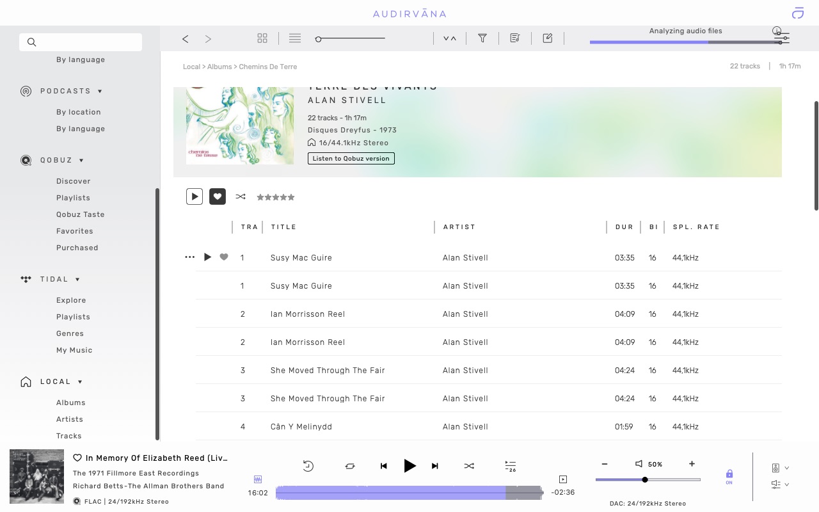Increase volume with plus button

click(x=692, y=464)
